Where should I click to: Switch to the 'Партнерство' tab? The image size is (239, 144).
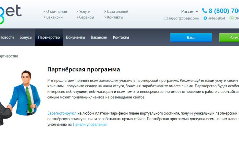click(49, 37)
